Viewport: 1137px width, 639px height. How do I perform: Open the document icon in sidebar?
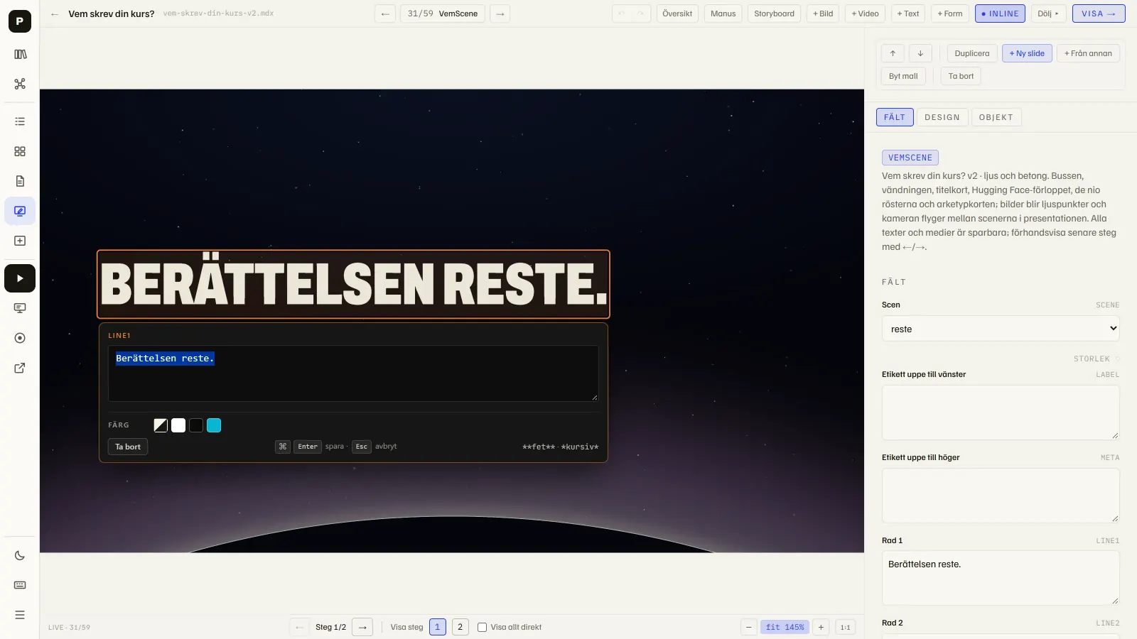(20, 181)
